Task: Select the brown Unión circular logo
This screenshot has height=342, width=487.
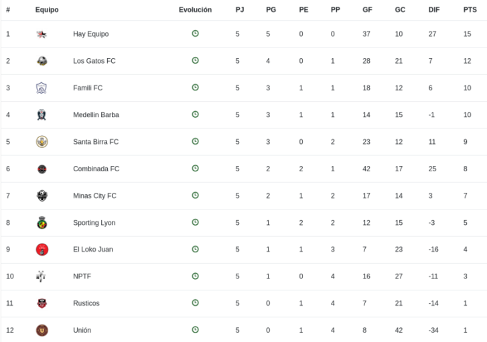Action: click(42, 330)
